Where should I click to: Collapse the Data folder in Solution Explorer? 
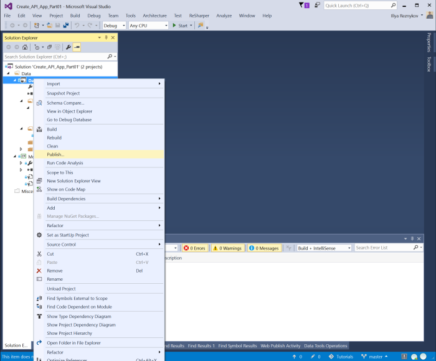pyautogui.click(x=8, y=73)
